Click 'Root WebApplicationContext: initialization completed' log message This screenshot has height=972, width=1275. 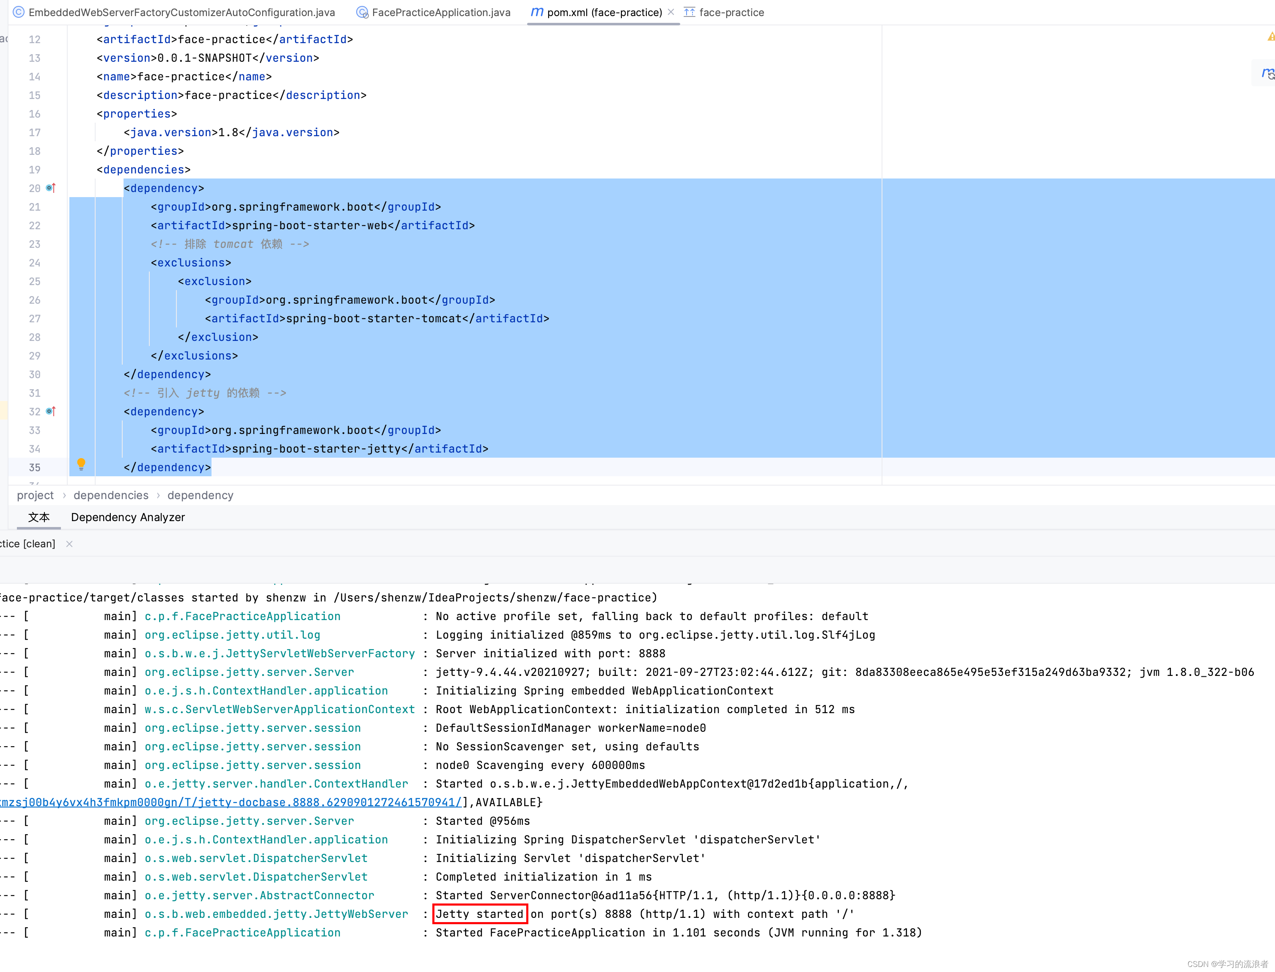click(x=645, y=709)
